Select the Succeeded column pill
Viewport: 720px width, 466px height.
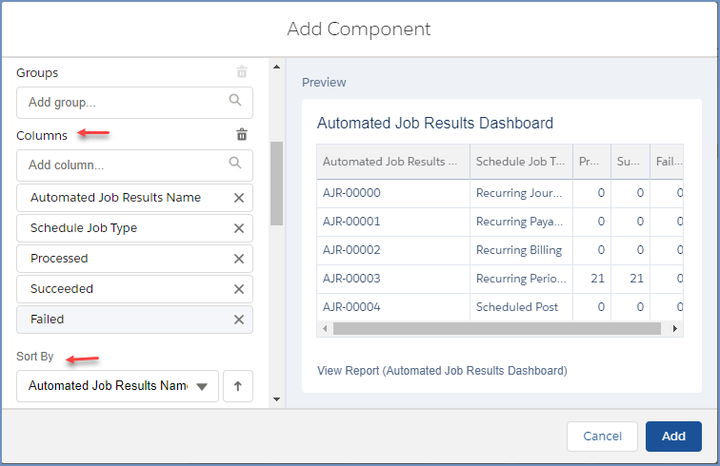pyautogui.click(x=134, y=289)
